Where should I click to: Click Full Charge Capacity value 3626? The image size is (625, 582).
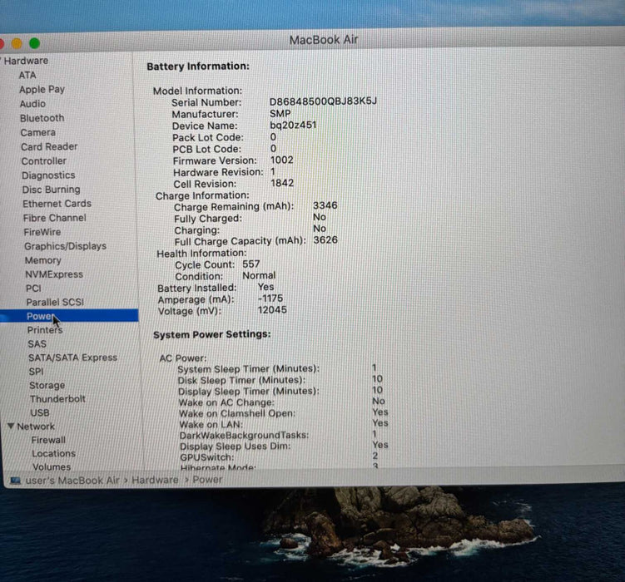coord(325,240)
